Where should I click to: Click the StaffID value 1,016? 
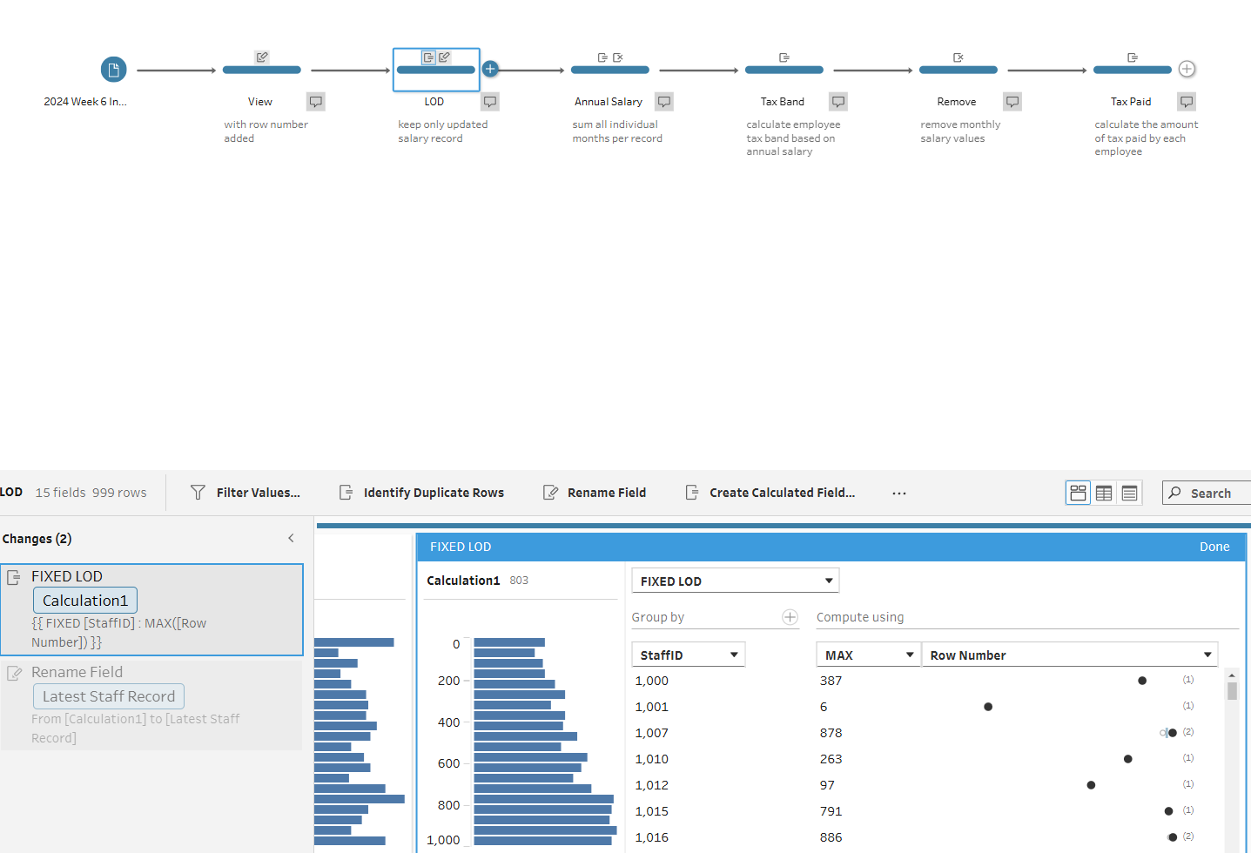pos(652,837)
